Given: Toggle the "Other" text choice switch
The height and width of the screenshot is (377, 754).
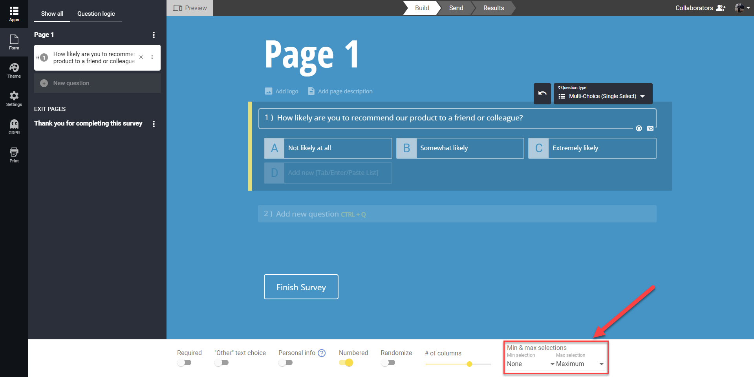Looking at the screenshot, I should pos(221,362).
